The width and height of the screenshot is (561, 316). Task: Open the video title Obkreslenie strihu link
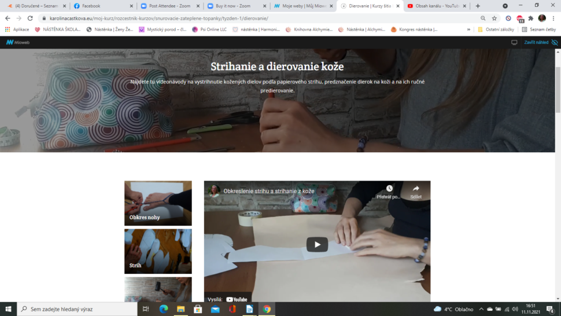tap(269, 191)
